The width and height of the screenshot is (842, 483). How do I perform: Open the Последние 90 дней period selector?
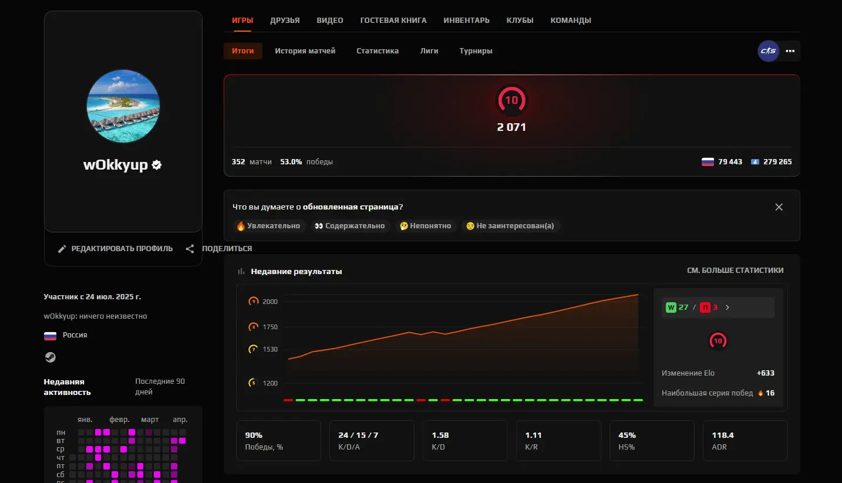[160, 386]
